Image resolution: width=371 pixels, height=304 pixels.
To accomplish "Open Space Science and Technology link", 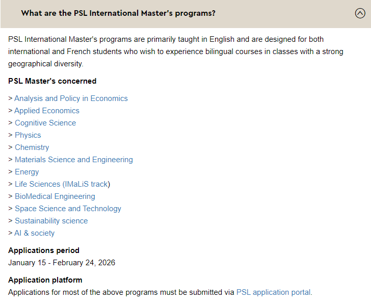I will tap(68, 209).
